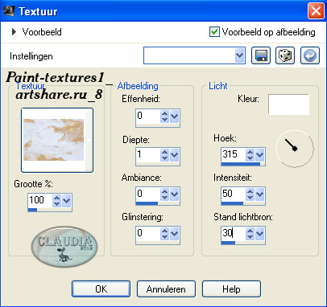Randomize parameters with the dice icon

click(285, 55)
